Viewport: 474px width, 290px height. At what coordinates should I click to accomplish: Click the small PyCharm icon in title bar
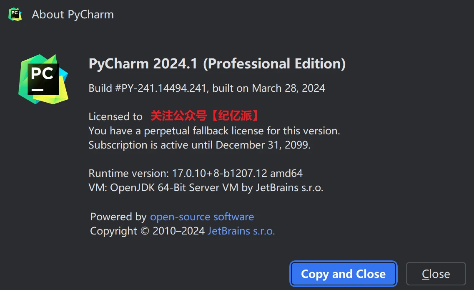click(15, 14)
